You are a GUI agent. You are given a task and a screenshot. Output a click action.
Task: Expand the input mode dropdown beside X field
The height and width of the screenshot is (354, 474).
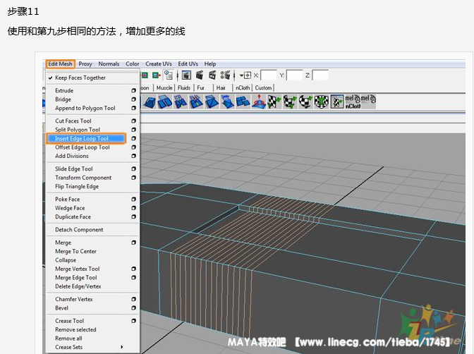[244, 75]
